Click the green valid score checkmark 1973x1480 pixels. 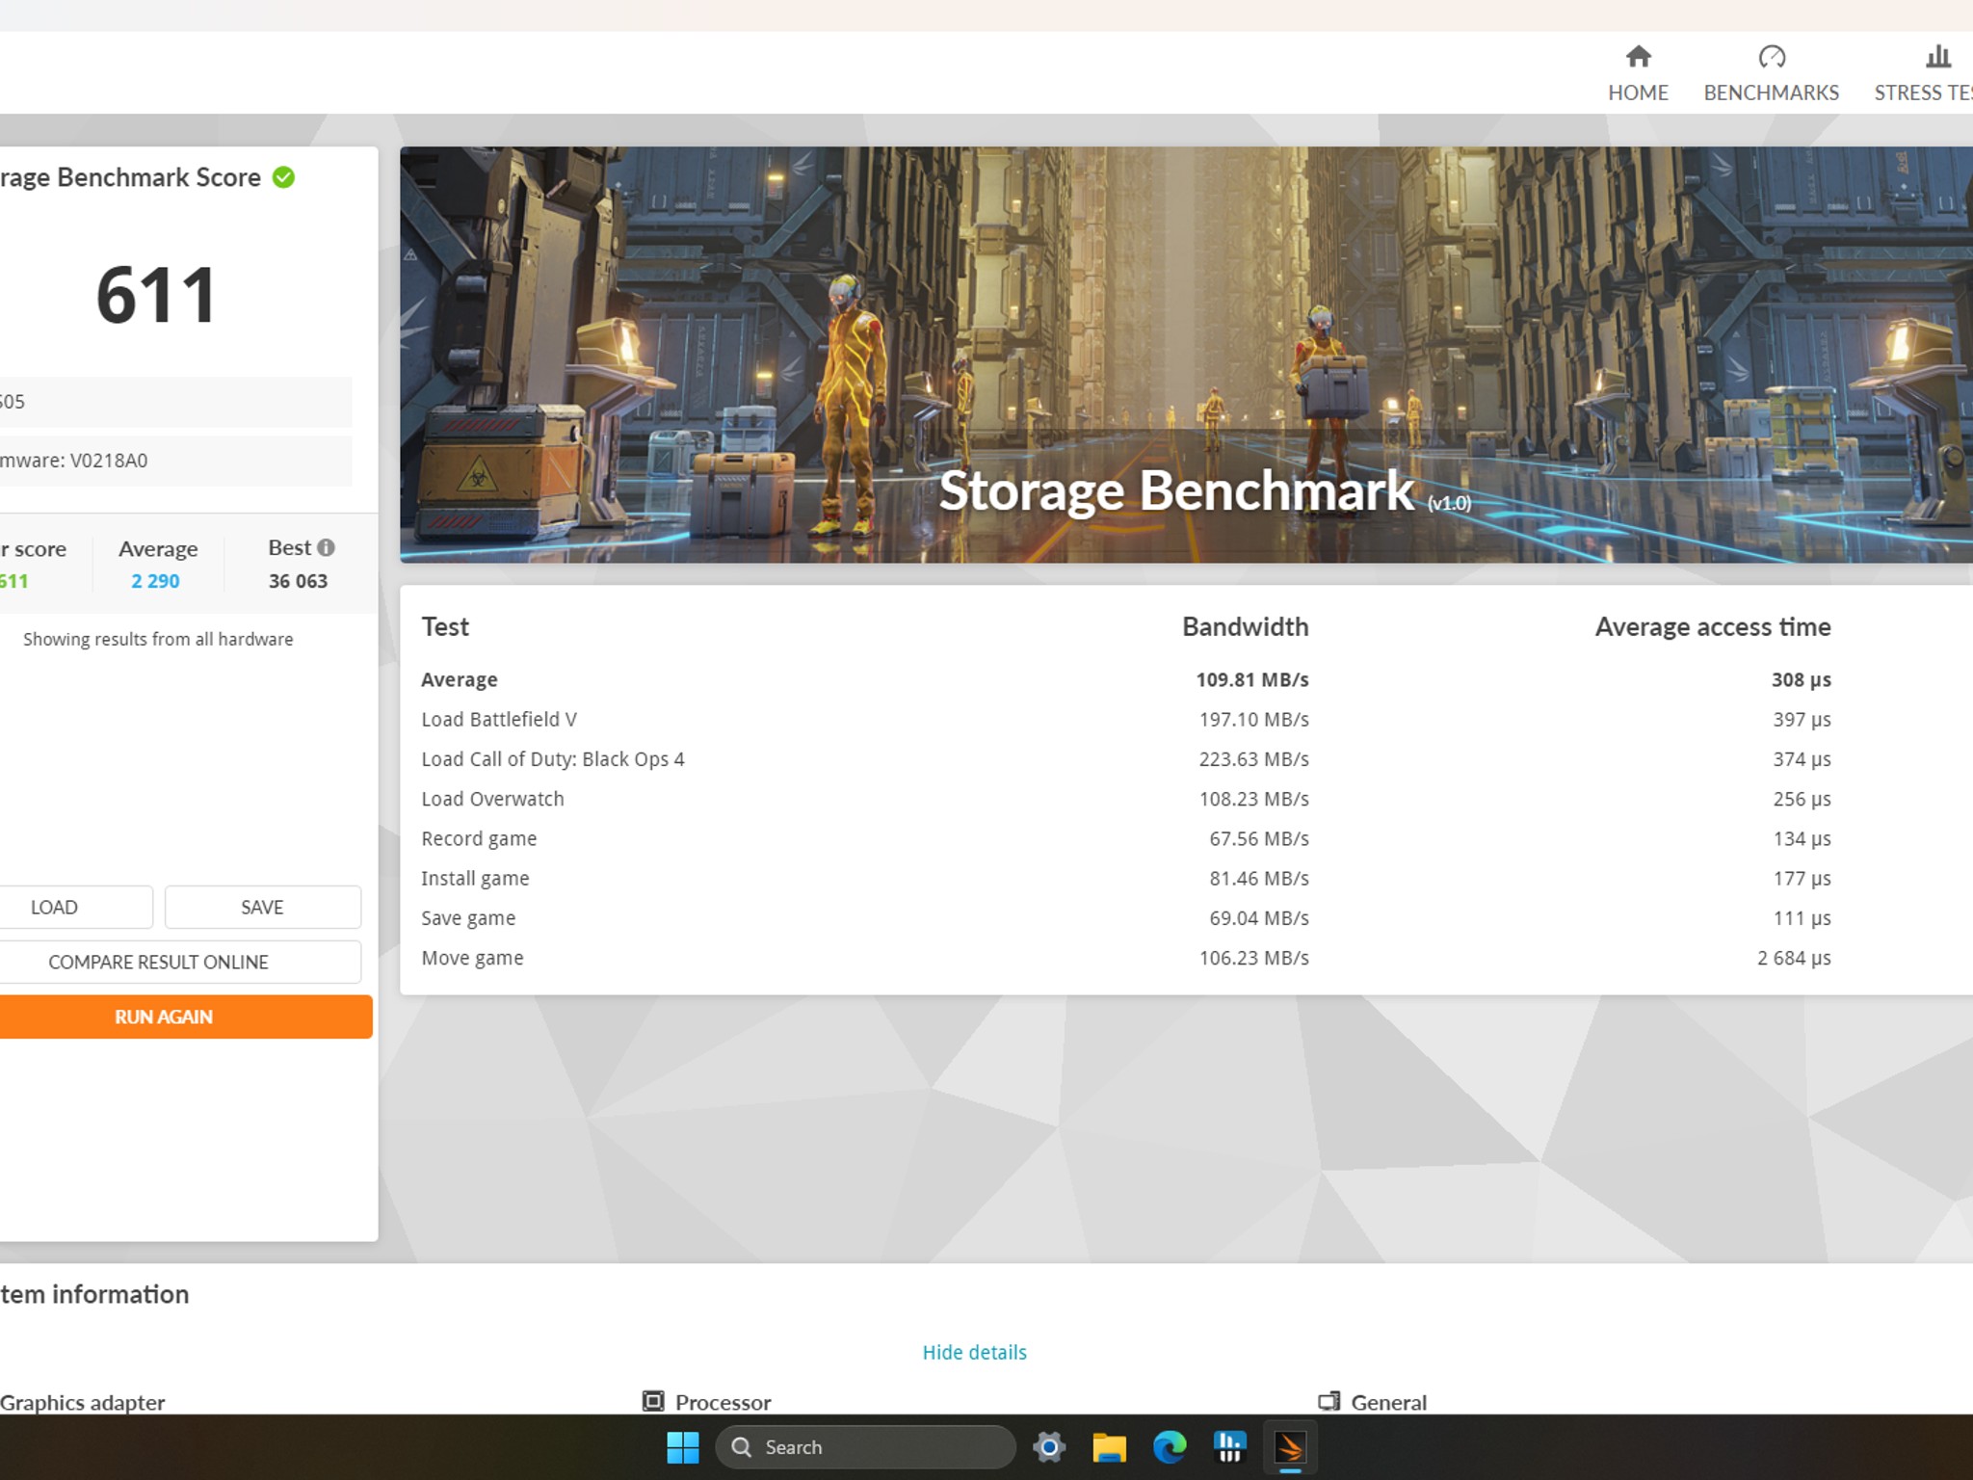[283, 177]
